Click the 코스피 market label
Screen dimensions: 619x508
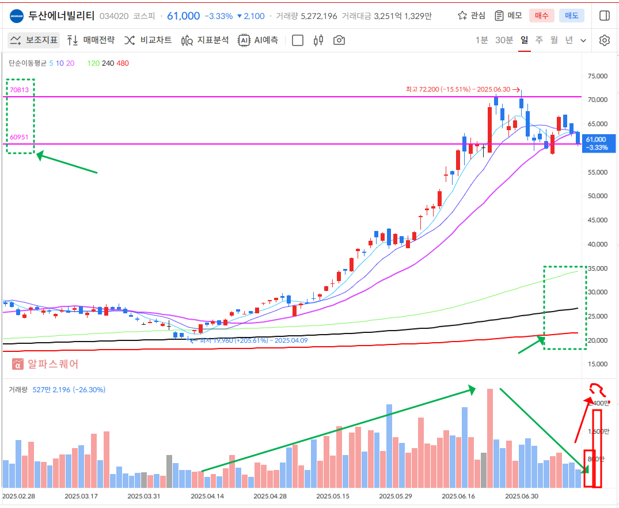pyautogui.click(x=144, y=16)
